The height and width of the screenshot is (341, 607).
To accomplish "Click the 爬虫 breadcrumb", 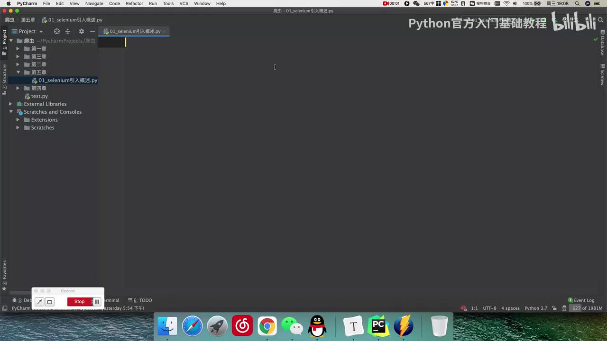I will pyautogui.click(x=9, y=20).
